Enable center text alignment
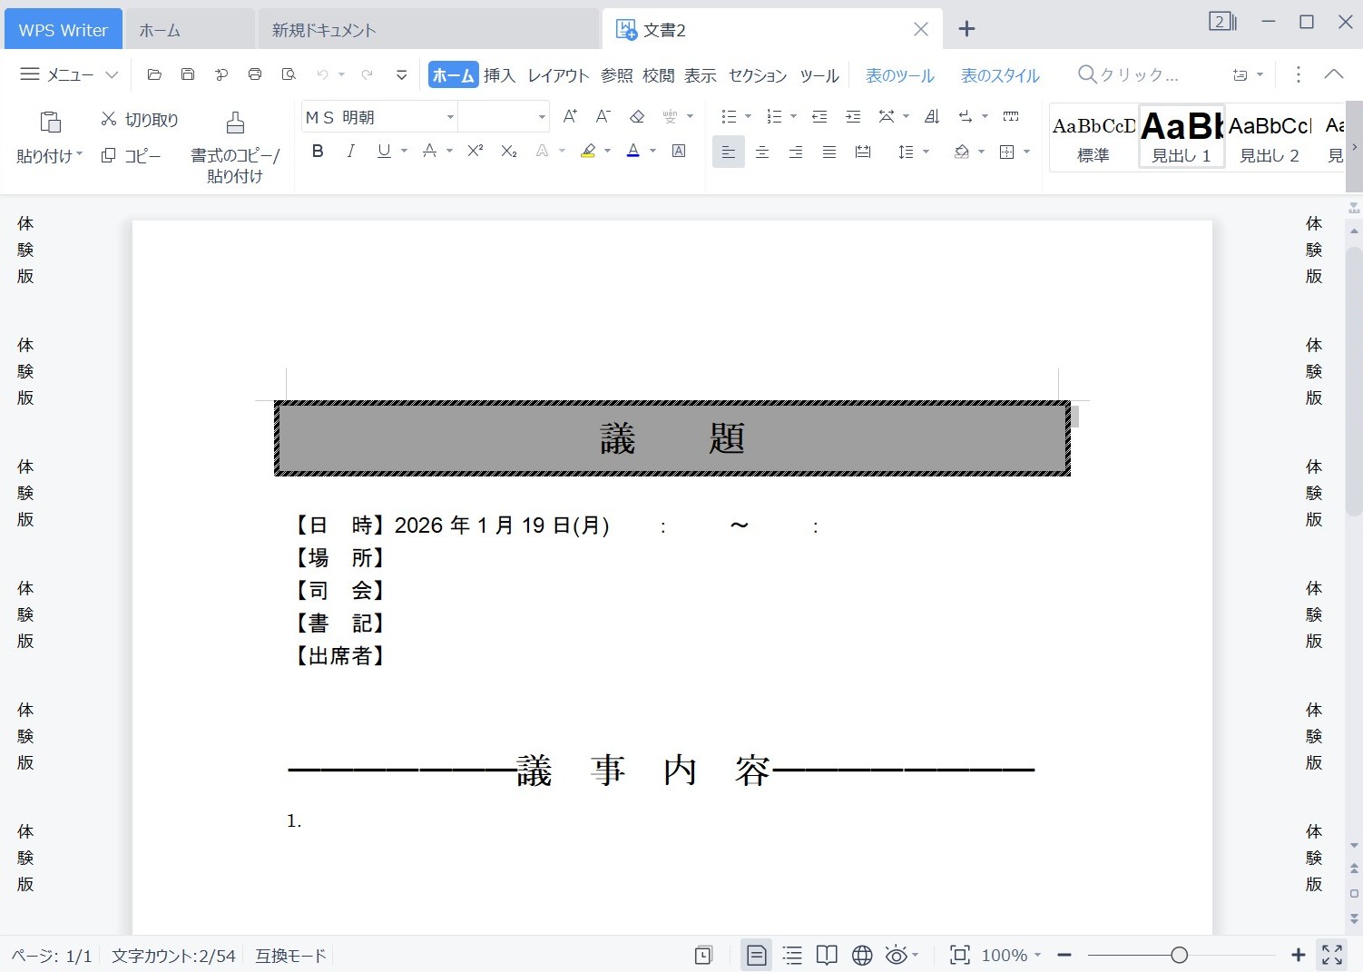The height and width of the screenshot is (972, 1363). pyautogui.click(x=762, y=152)
